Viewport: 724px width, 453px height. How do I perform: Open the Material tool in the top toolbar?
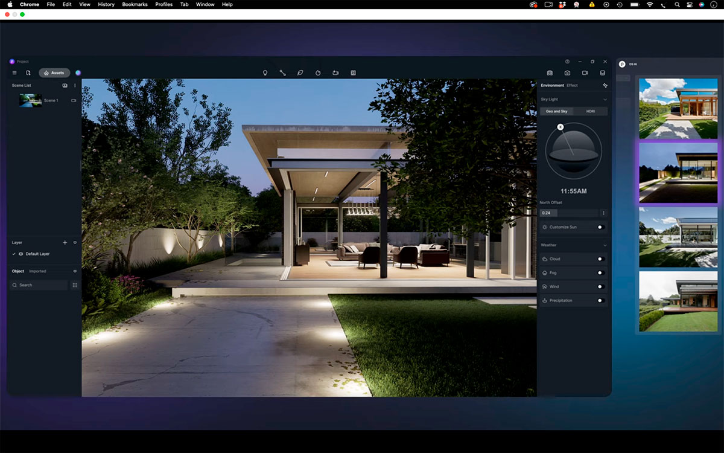point(318,72)
